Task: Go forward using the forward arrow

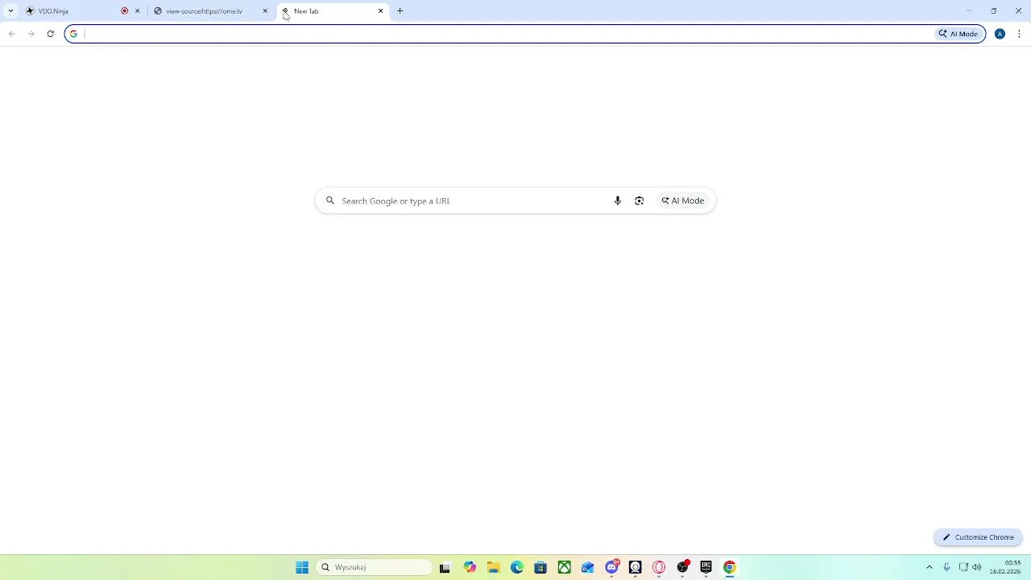Action: [31, 34]
